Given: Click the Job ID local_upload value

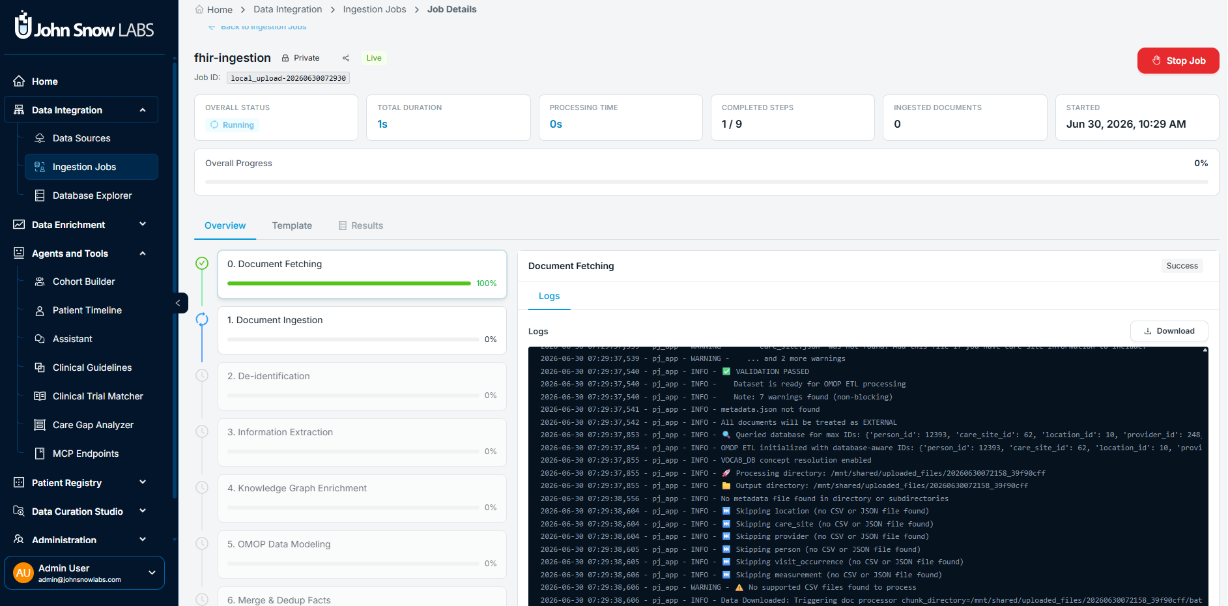Looking at the screenshot, I should [x=288, y=78].
